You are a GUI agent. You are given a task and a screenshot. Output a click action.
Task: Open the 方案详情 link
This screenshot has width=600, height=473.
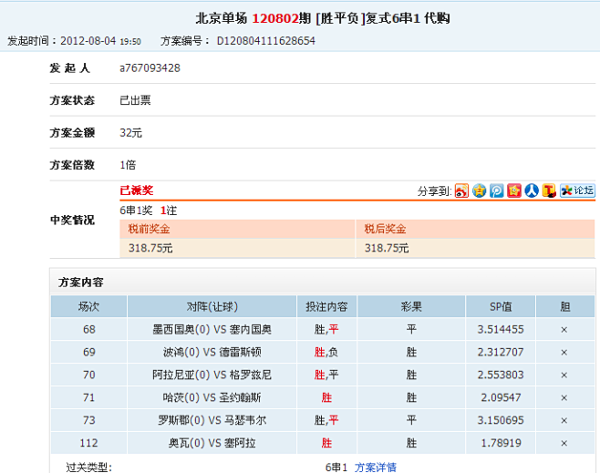[x=376, y=468]
